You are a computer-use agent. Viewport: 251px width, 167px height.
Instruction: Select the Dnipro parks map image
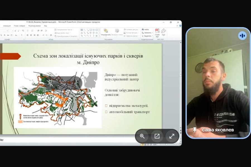(x=58, y=97)
